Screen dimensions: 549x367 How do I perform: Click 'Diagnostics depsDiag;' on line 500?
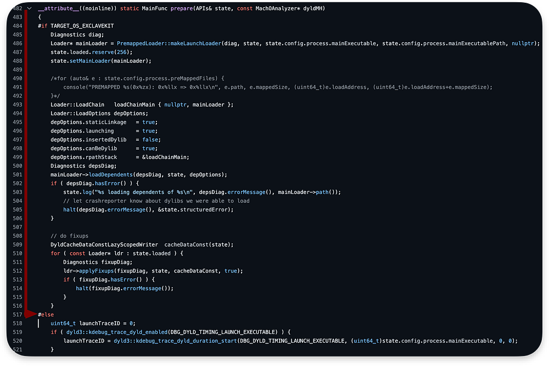pos(83,166)
